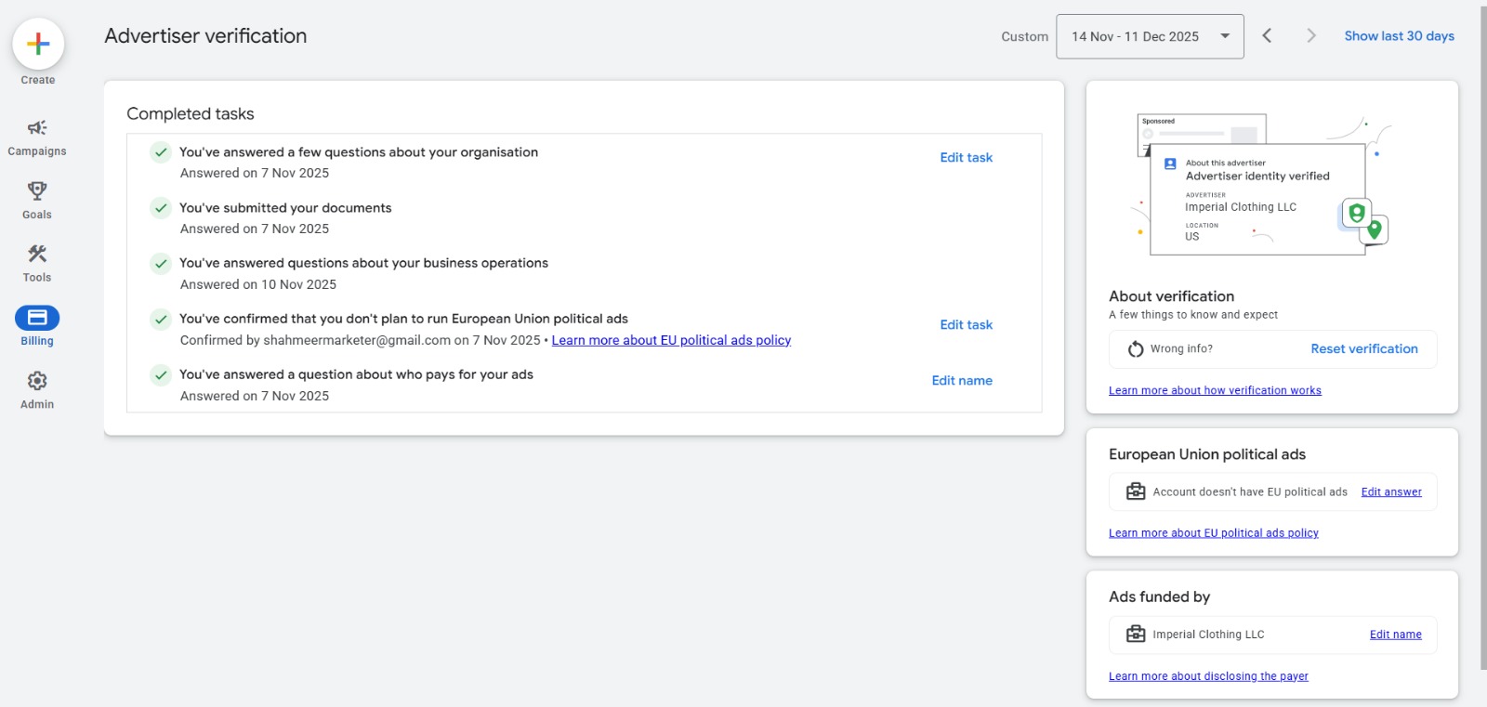Select the Billing card icon
The height and width of the screenshot is (707, 1487).
coord(37,318)
